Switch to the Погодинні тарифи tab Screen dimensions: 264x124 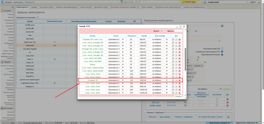[x=47, y=7]
